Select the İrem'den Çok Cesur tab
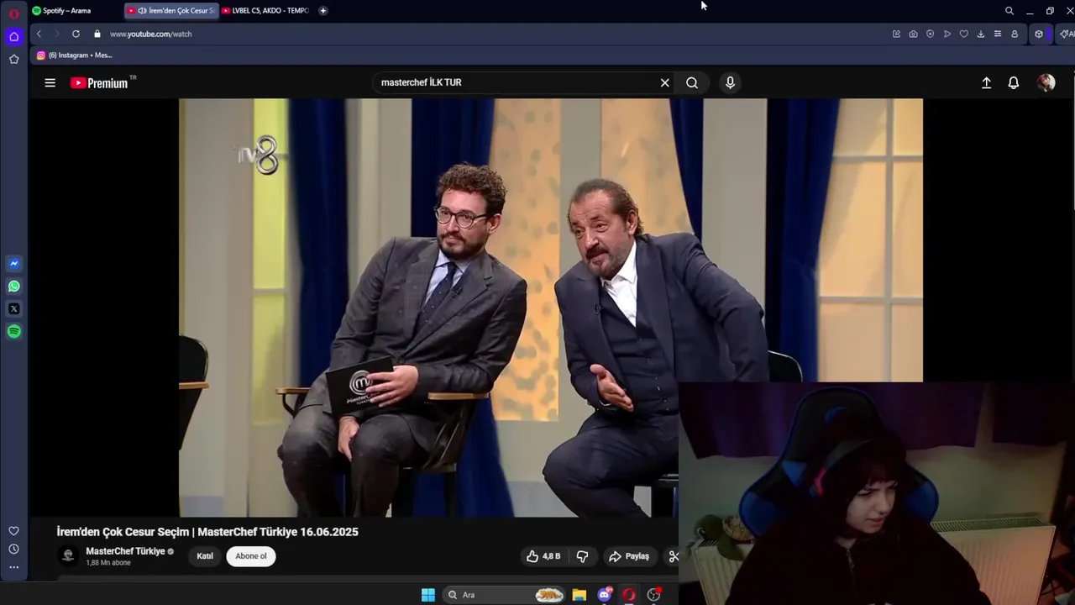 [x=171, y=11]
